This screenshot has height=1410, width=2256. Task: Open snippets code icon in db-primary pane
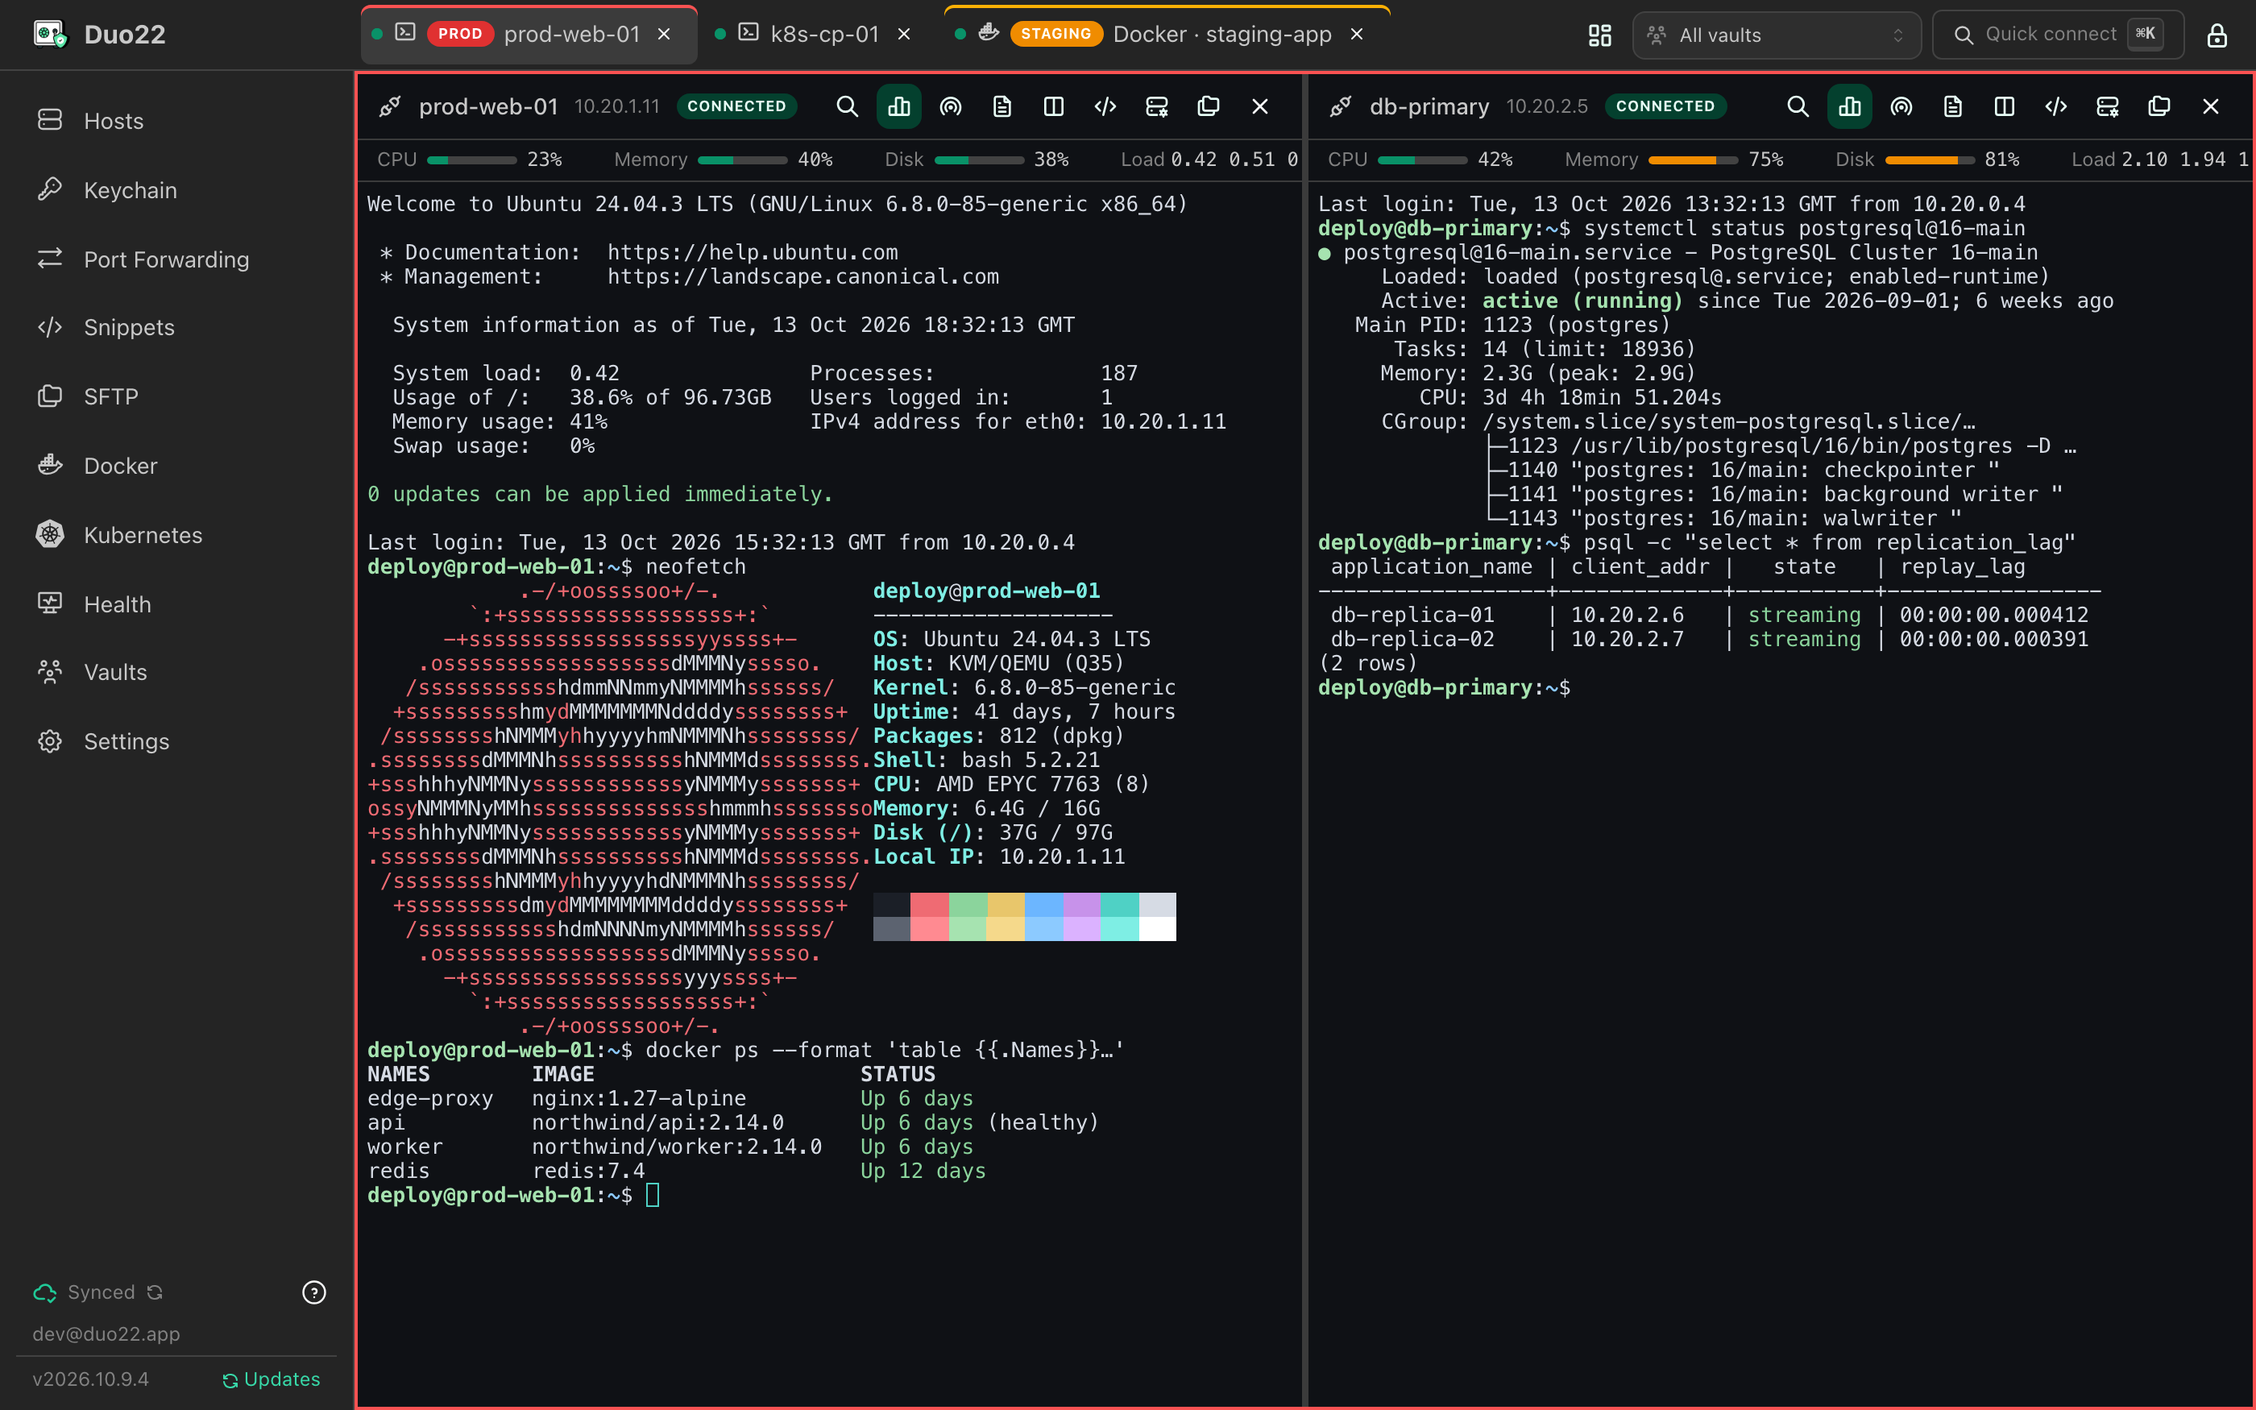2055,106
